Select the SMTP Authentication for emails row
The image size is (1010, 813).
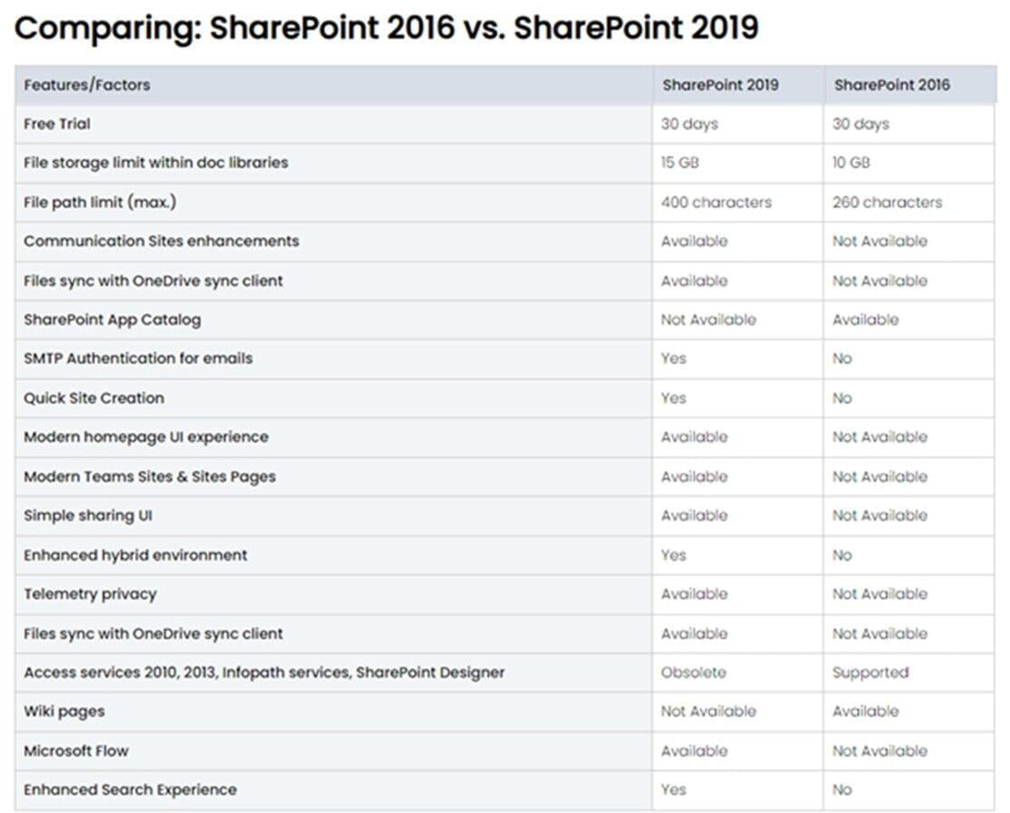505,359
